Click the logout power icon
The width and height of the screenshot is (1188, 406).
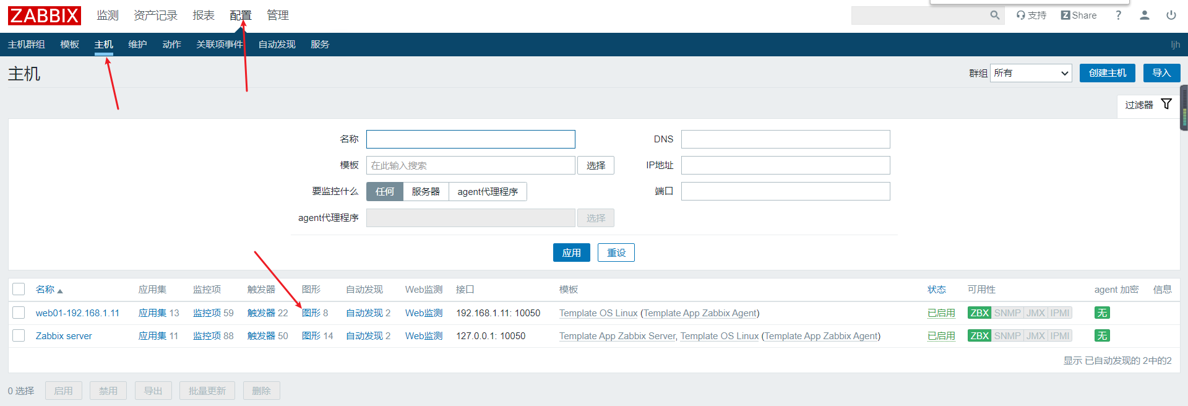coord(1171,15)
